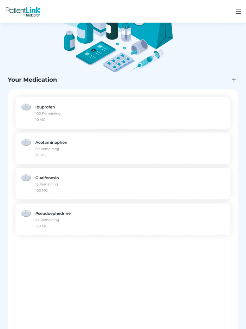Click the 10 MG dosage text for Ibuprofen
Image resolution: width=246 pixels, height=329 pixels.
click(x=40, y=120)
